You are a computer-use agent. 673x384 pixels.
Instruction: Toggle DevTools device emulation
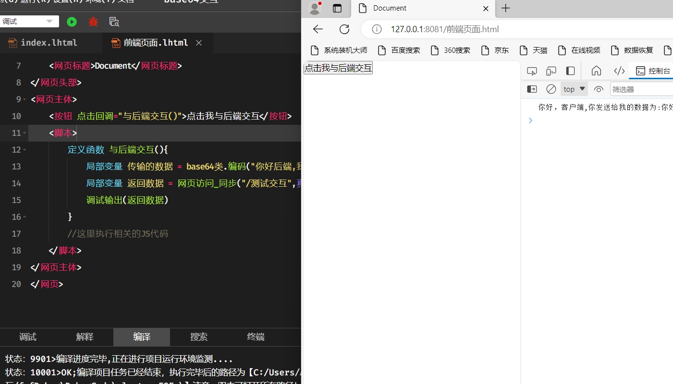pyautogui.click(x=551, y=71)
